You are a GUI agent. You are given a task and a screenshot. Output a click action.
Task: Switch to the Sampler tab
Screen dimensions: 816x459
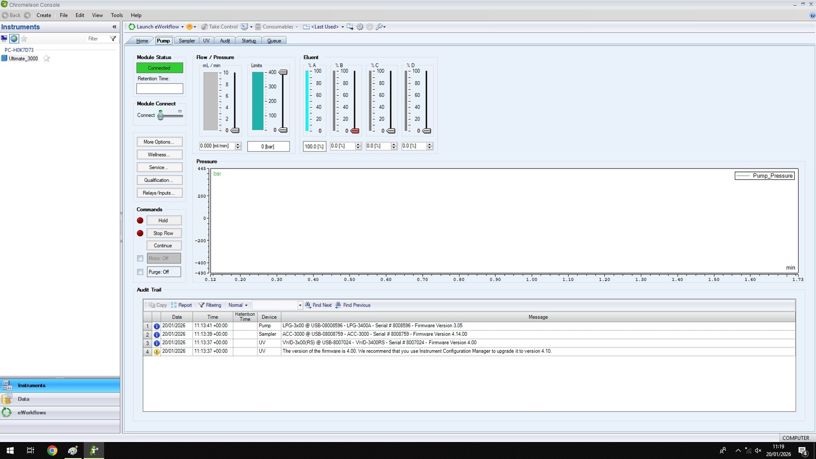[186, 41]
